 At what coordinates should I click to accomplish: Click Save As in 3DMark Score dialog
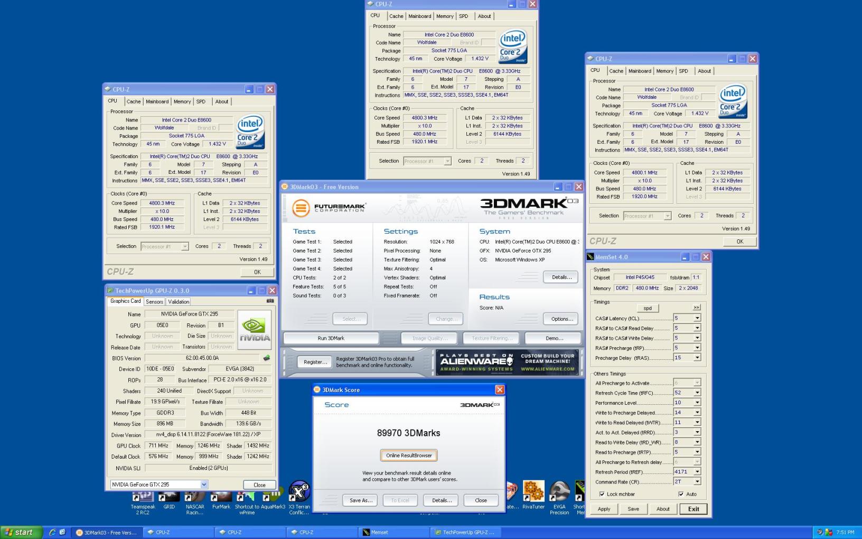(361, 500)
